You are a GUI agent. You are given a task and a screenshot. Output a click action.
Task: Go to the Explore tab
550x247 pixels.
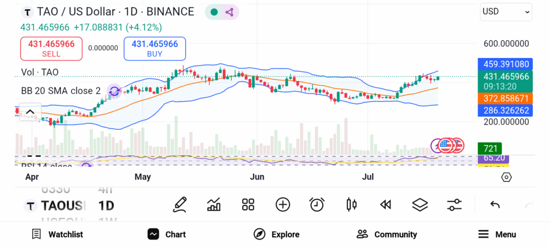(277, 234)
